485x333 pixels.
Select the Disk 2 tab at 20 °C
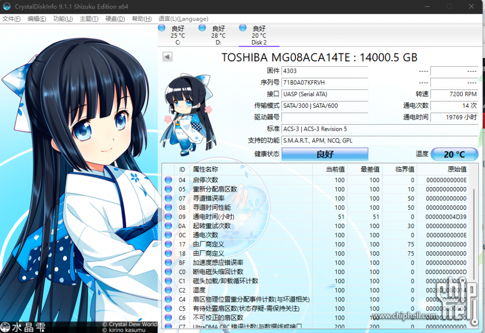[x=259, y=35]
